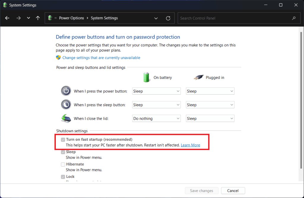The height and width of the screenshot is (198, 304).
Task: Click System Settings in the breadcrumb
Action: point(104,18)
